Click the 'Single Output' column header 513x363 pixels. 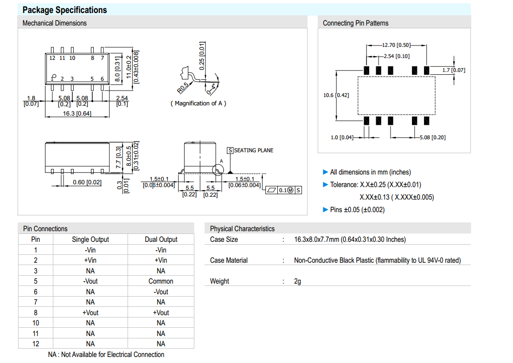(x=90, y=240)
